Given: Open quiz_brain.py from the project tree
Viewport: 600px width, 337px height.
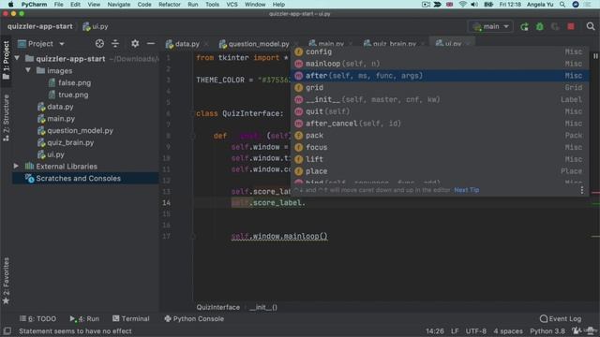Looking at the screenshot, I should [x=66, y=142].
